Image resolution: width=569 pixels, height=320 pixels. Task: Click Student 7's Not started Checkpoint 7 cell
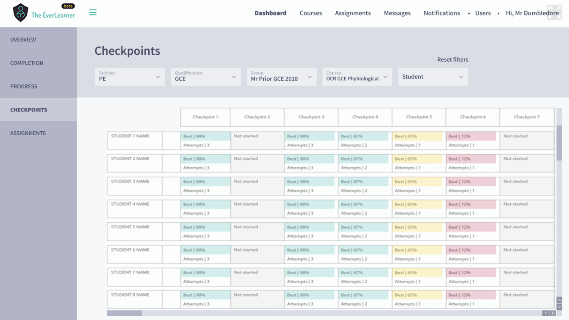click(527, 277)
